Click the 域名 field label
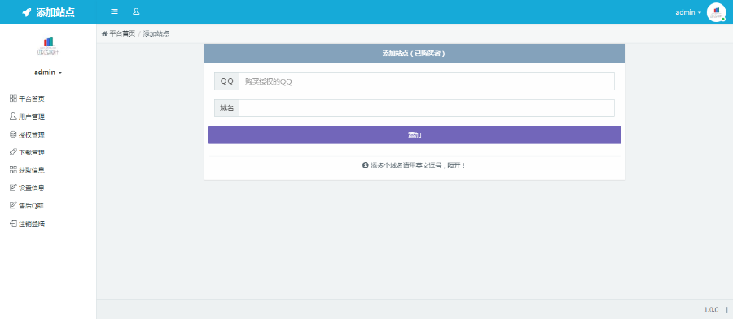 point(226,108)
